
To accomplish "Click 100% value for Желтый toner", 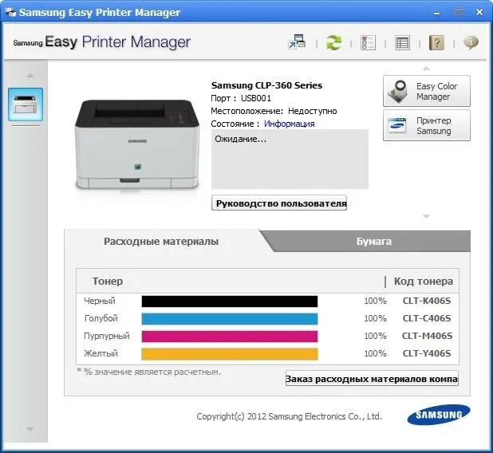I will click(375, 353).
